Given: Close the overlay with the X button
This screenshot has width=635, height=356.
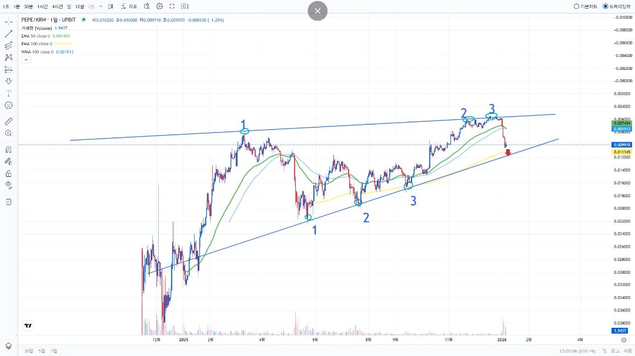Looking at the screenshot, I should 317,11.
